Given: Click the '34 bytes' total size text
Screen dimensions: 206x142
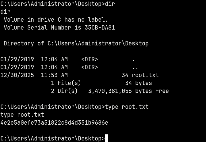Looking at the screenshot, I should pyautogui.click(x=138, y=83).
